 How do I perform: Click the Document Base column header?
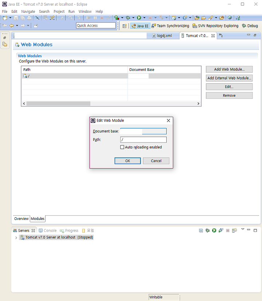[164, 70]
